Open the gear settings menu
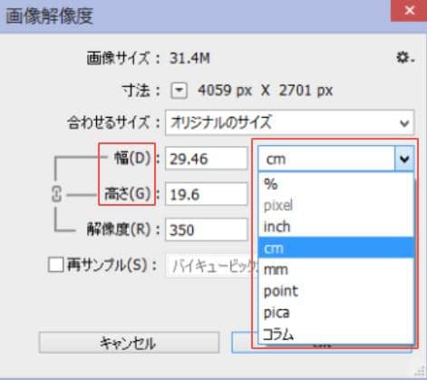Viewport: 427px width, 380px height. click(405, 57)
